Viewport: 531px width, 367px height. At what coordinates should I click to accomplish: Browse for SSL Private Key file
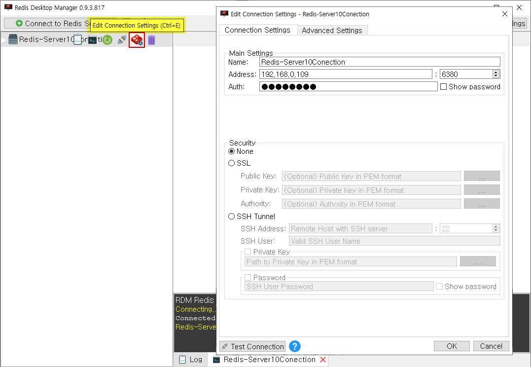click(x=482, y=190)
